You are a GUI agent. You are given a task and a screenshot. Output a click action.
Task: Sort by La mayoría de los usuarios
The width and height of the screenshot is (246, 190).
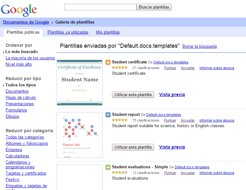pos(30,58)
